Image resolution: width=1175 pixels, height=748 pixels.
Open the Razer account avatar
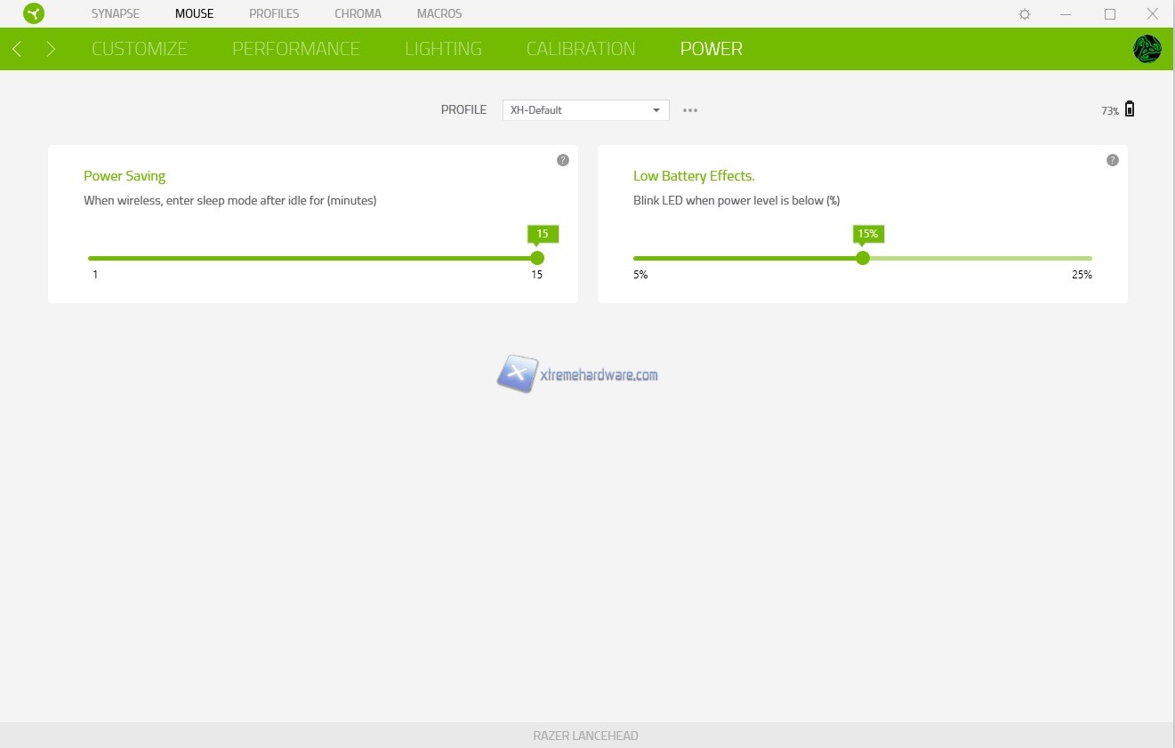pos(1147,49)
